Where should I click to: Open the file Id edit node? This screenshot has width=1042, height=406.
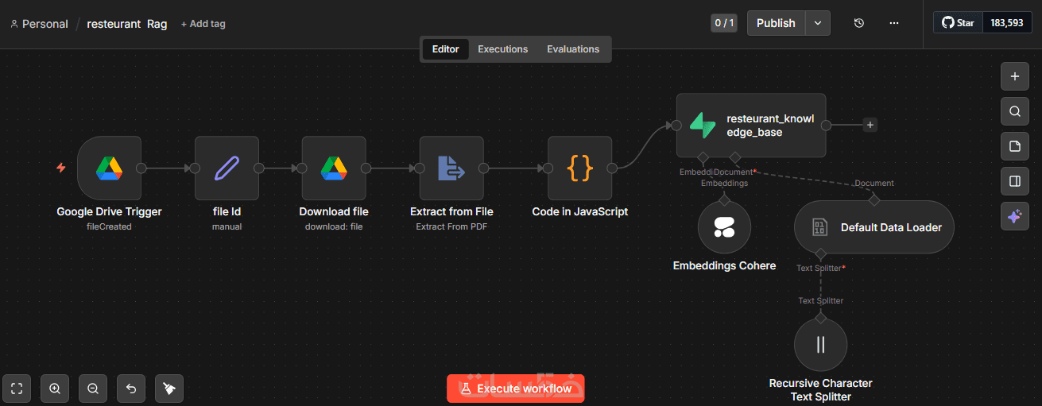[227, 168]
